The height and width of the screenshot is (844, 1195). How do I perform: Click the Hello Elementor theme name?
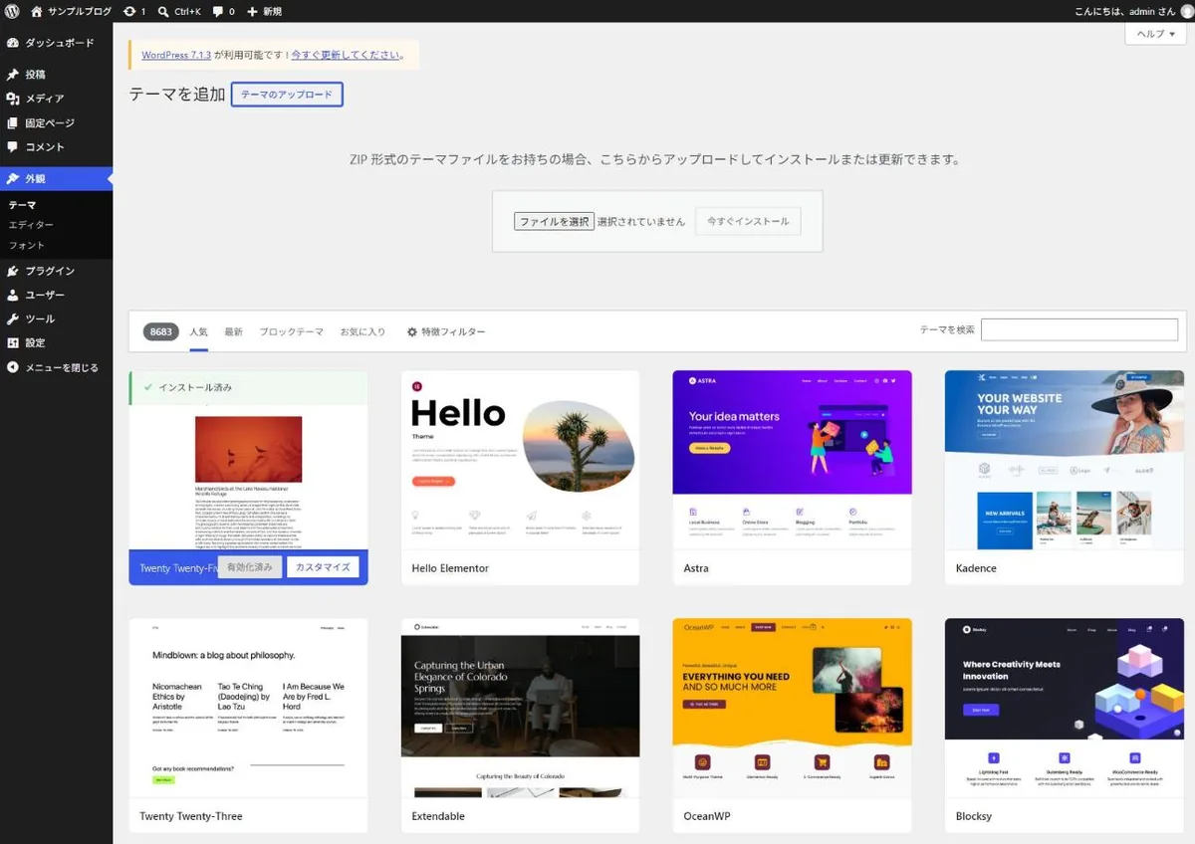pyautogui.click(x=450, y=568)
